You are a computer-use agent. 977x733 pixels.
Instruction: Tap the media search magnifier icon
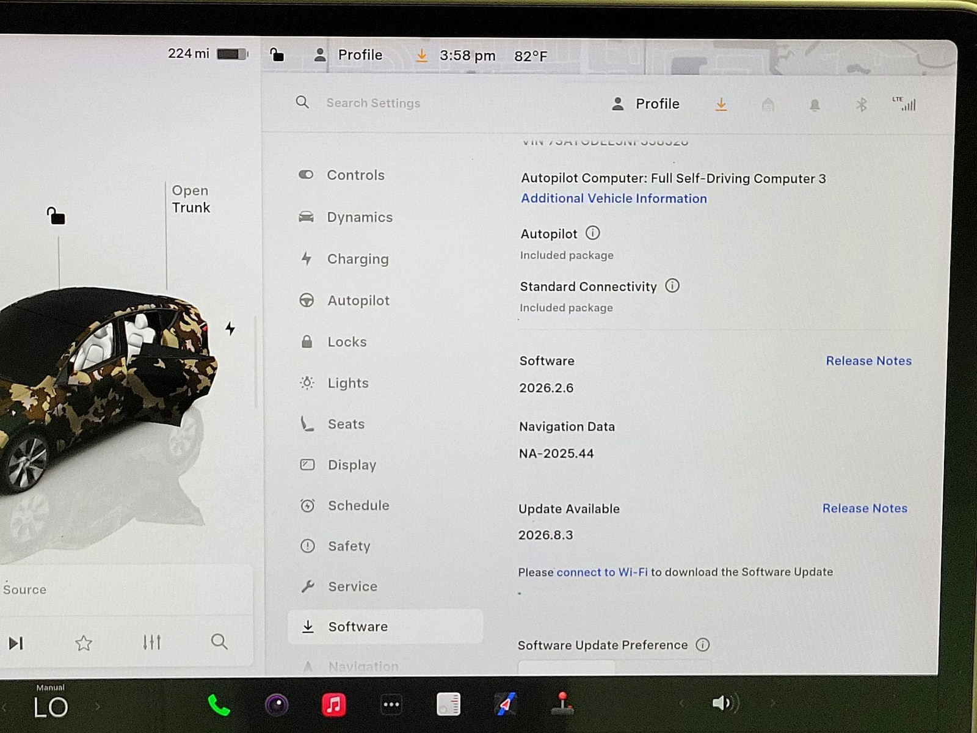pos(219,641)
